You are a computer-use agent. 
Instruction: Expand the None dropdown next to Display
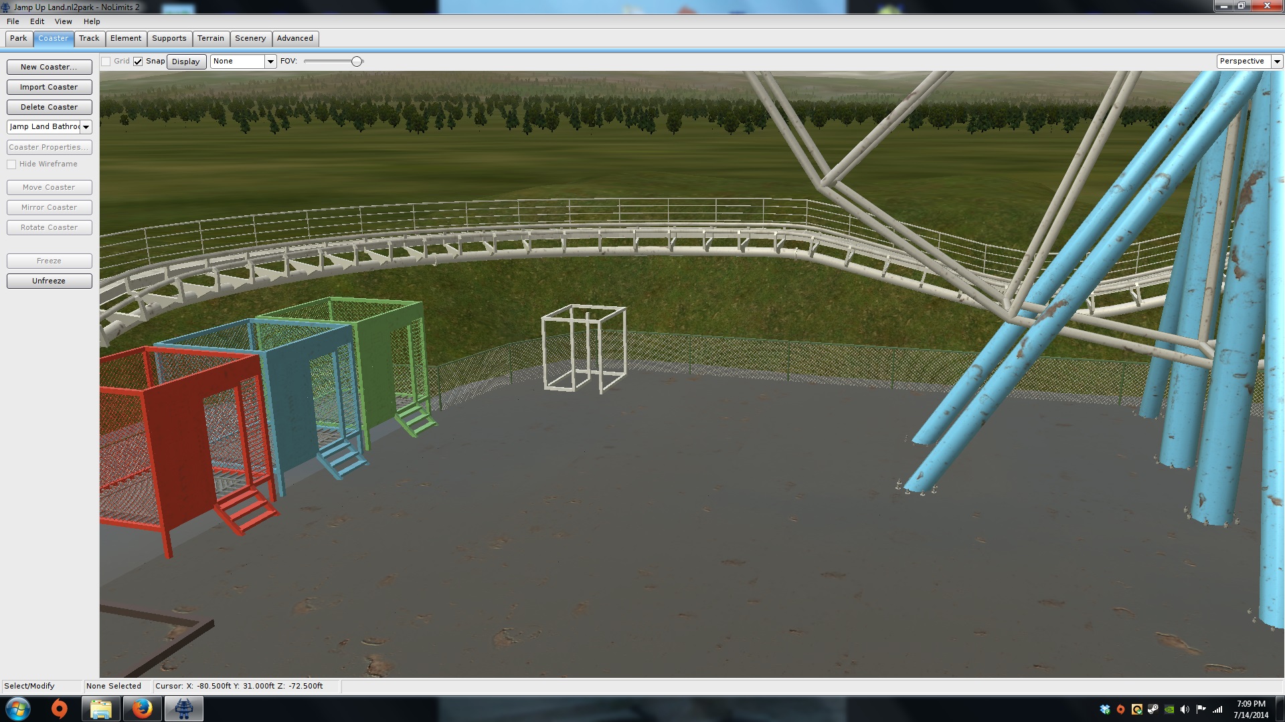click(x=270, y=62)
